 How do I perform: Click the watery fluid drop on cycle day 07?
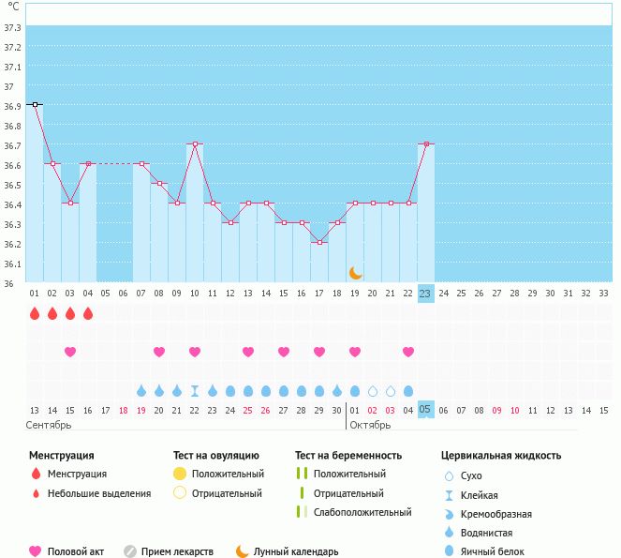(x=141, y=391)
